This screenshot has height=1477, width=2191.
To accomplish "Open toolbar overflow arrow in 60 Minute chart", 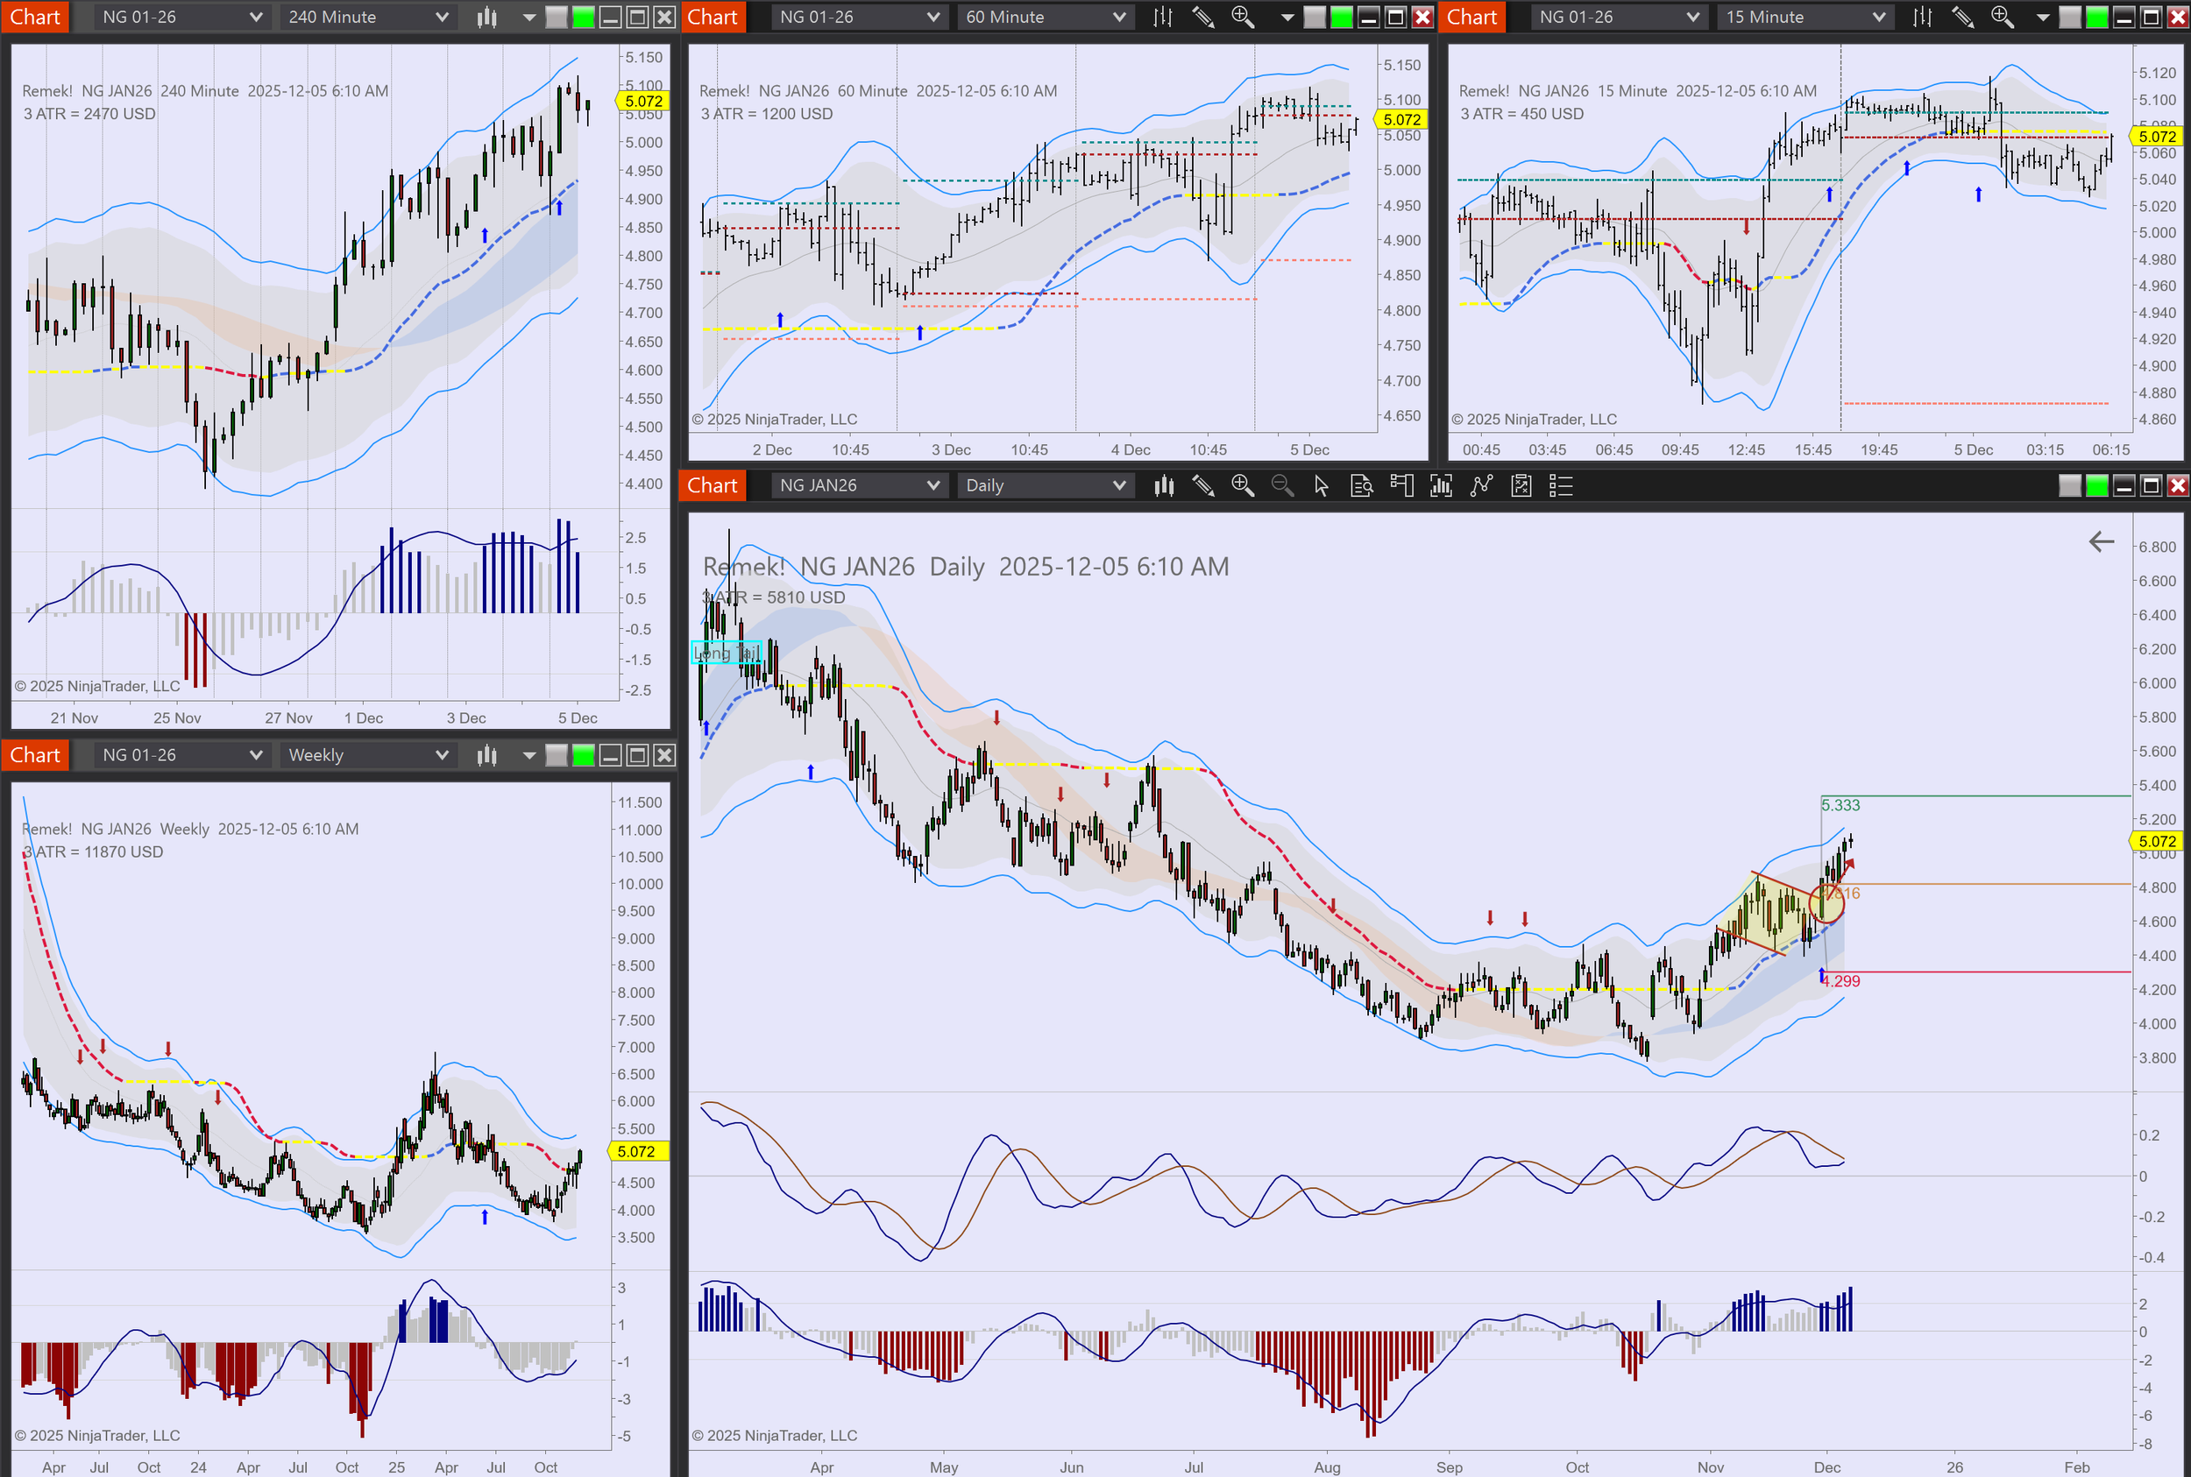I will tap(1287, 17).
